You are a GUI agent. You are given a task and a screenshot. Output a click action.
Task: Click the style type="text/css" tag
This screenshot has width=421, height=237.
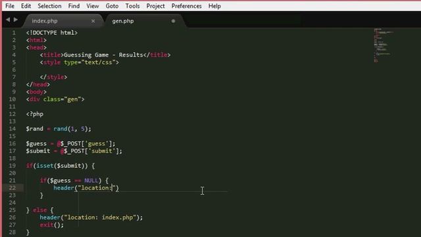(x=79, y=63)
